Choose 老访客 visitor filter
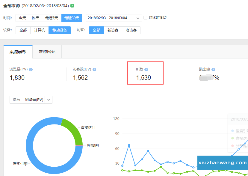 point(131,30)
